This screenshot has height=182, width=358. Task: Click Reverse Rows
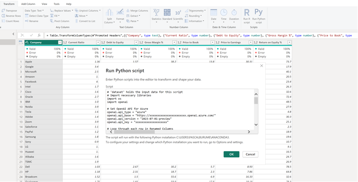(11, 16)
